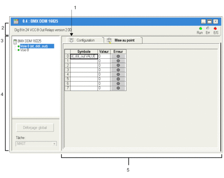224x178 pixels.
Task: Click the st_ddi_out.VALUE symbol cell
Action: tap(84, 56)
